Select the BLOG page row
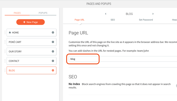Screen dimensions: 177x101 click(32, 70)
